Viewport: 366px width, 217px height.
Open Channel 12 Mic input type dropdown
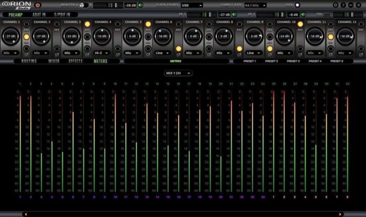(x=345, y=53)
